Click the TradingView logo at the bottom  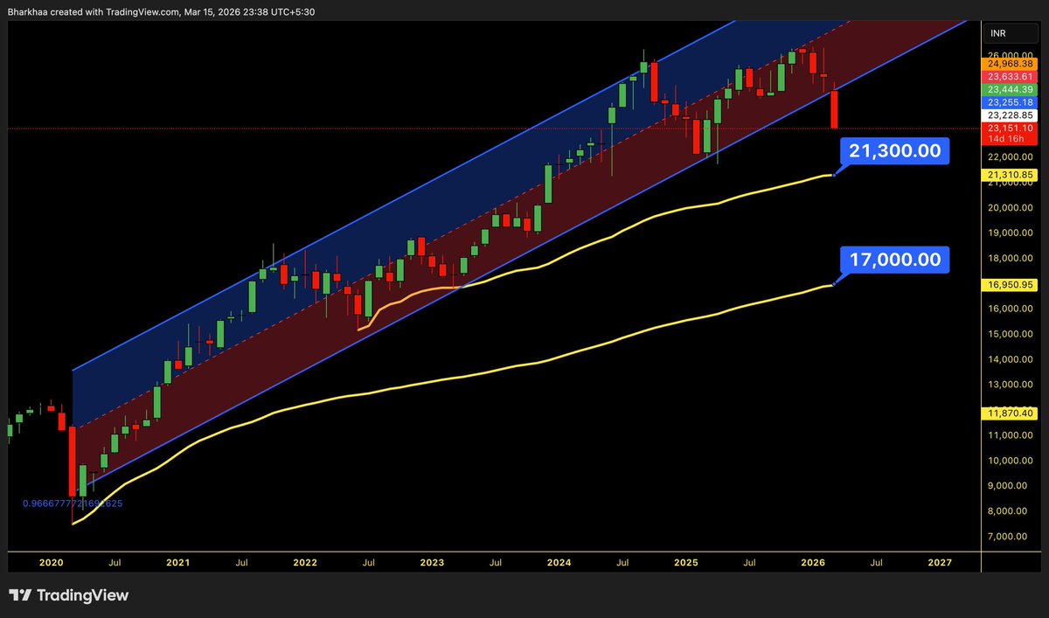coord(69,595)
